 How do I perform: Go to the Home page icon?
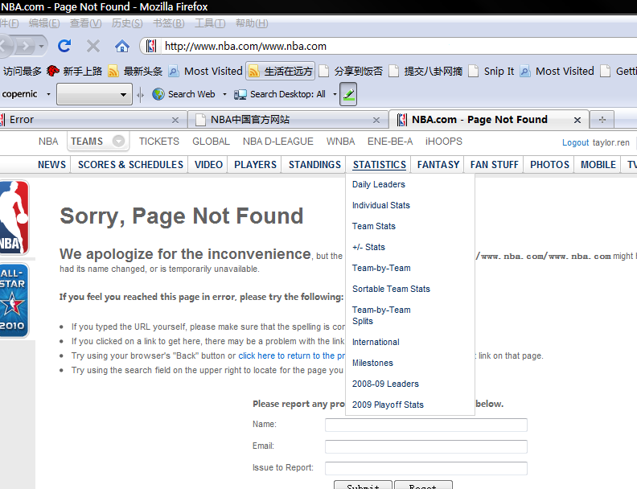pos(121,46)
